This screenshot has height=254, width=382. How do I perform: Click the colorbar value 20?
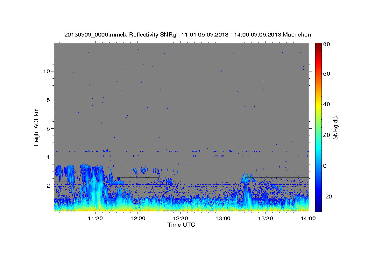pyautogui.click(x=327, y=135)
